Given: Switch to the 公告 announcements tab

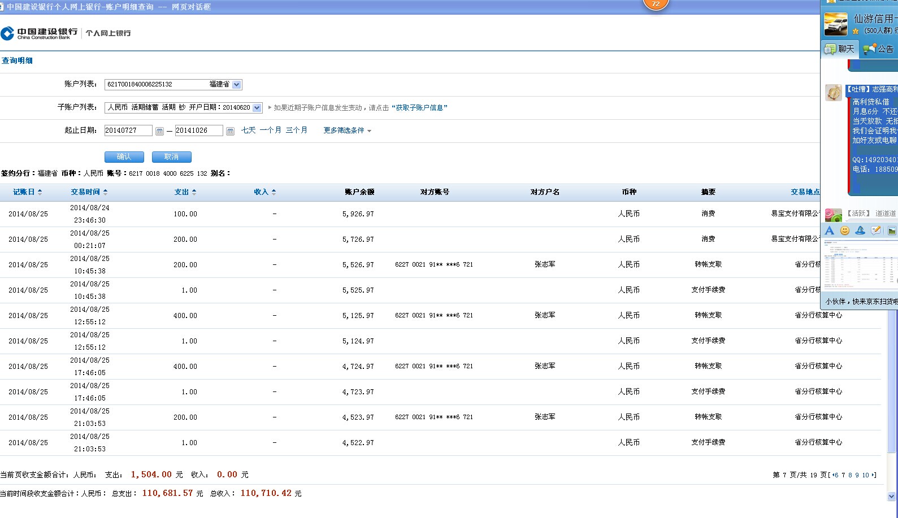Looking at the screenshot, I should 879,49.
